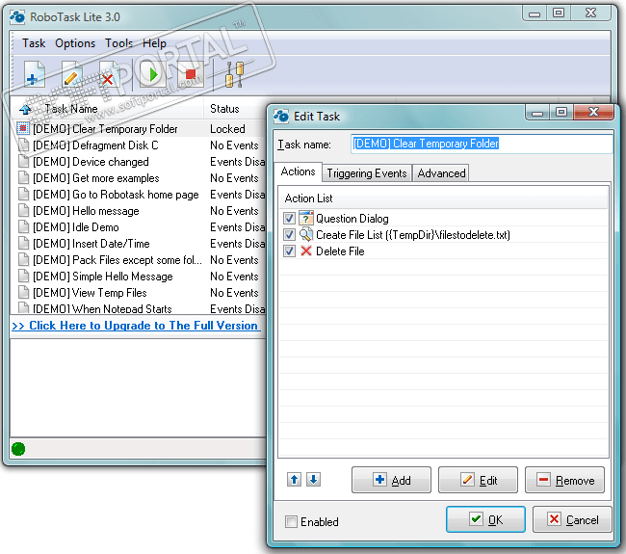Click the Edit Task pencil toolbar icon
The width and height of the screenshot is (626, 554).
(x=72, y=75)
